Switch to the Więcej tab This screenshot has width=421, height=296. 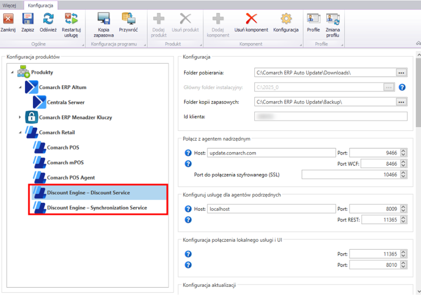9,5
